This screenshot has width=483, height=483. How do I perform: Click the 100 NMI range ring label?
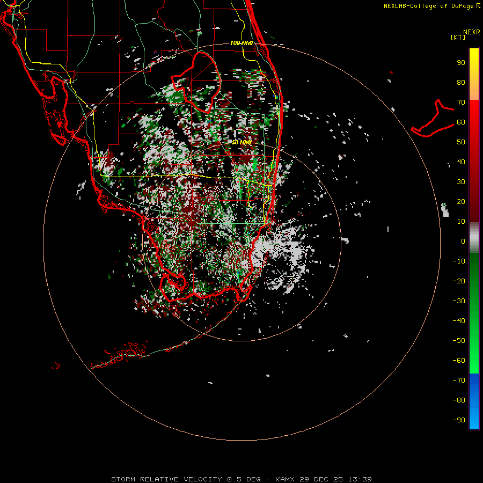241,43
